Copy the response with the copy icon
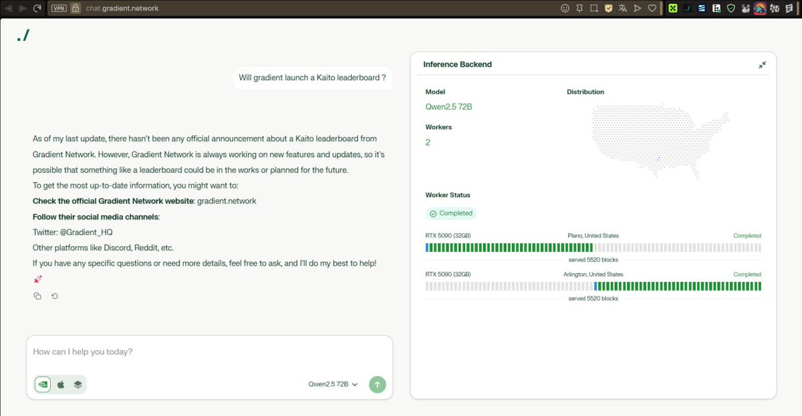Image resolution: width=802 pixels, height=416 pixels. tap(37, 296)
